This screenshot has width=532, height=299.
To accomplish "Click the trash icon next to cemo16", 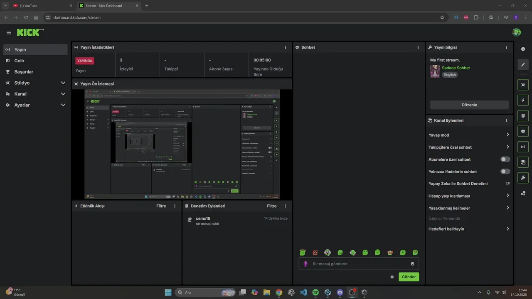I will tap(190, 220).
